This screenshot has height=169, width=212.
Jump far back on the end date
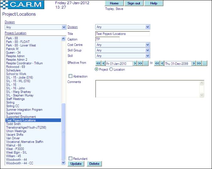click(x=157, y=63)
